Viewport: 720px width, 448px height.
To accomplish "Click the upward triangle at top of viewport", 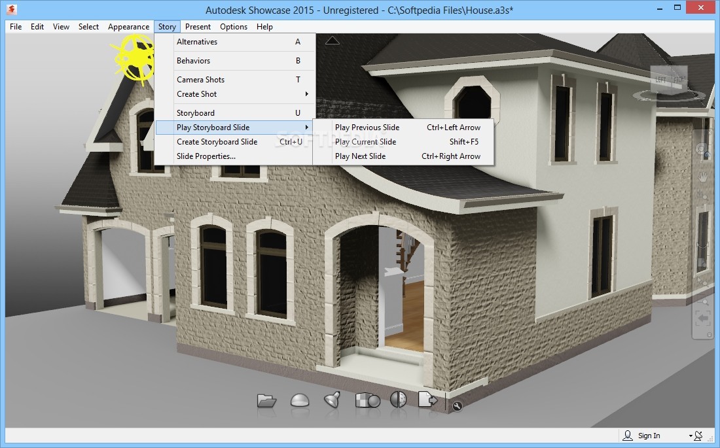I will coord(333,41).
